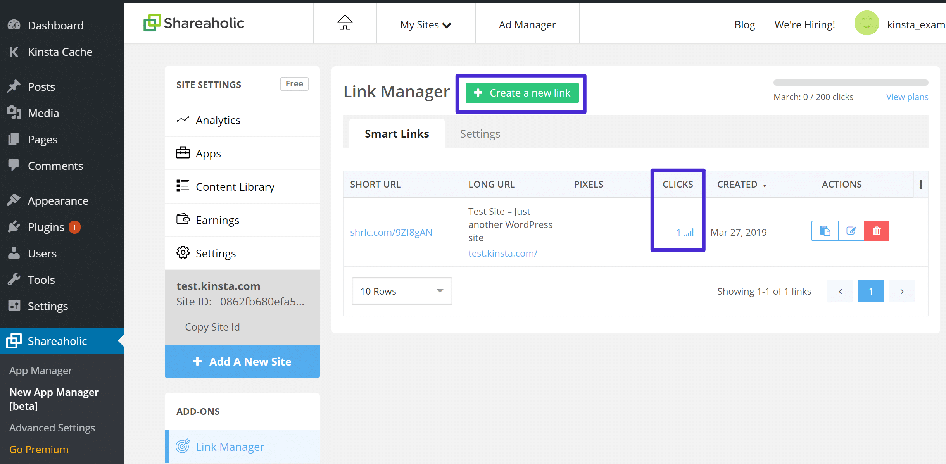Viewport: 946px width, 464px height.
Task: Click the Analytics icon in Site Settings
Action: (x=183, y=121)
